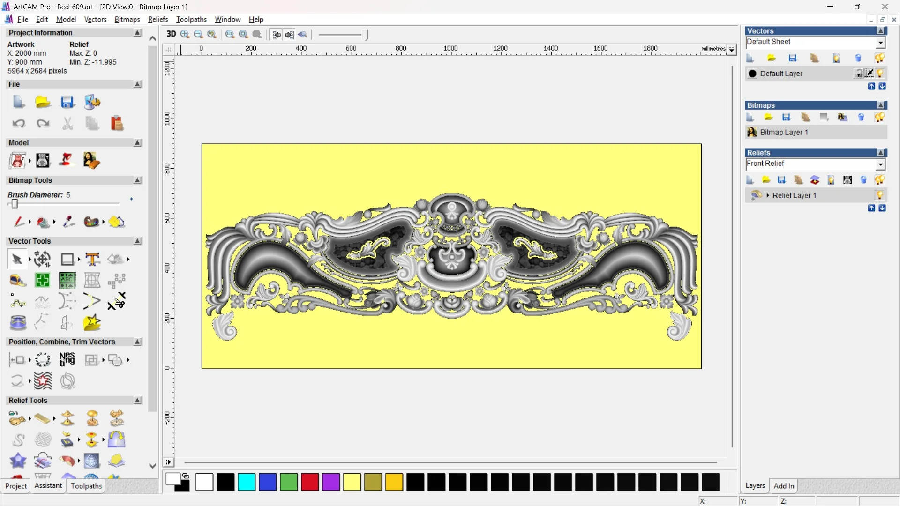Viewport: 900px width, 506px height.
Task: Collapse the Vector Tools section
Action: [x=137, y=241]
